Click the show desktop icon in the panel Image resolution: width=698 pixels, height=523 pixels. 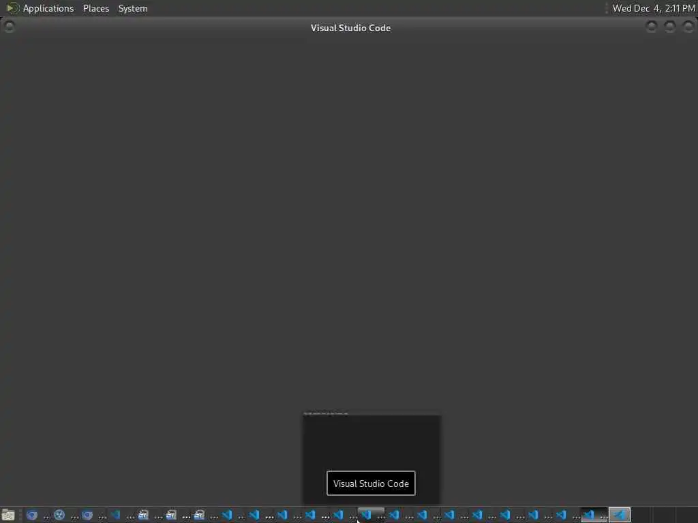click(x=8, y=516)
